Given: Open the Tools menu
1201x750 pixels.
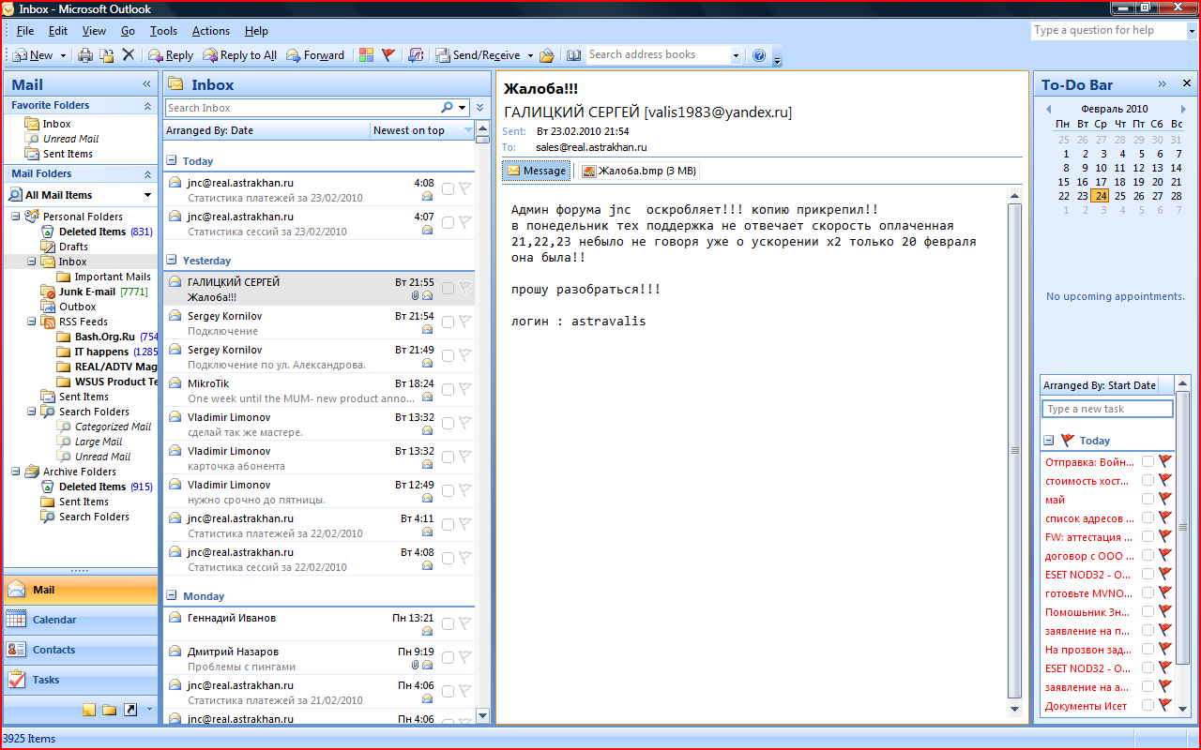Looking at the screenshot, I should point(163,31).
